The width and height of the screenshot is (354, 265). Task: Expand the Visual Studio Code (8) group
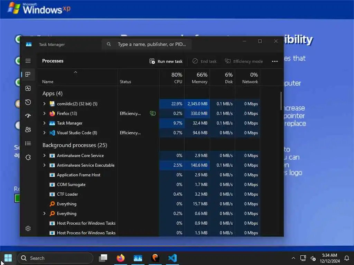(44, 133)
